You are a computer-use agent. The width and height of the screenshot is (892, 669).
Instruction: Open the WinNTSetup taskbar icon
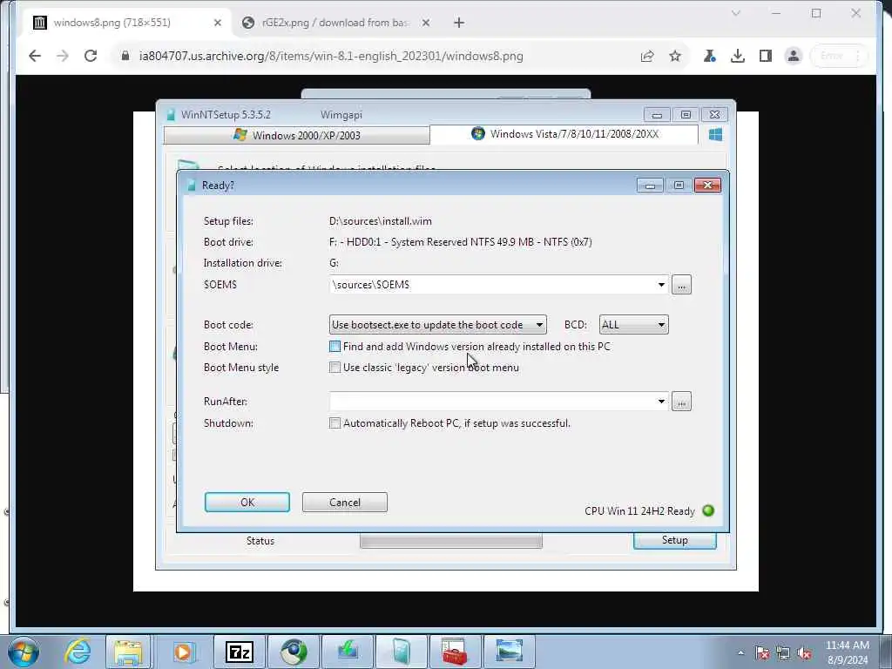tap(401, 652)
